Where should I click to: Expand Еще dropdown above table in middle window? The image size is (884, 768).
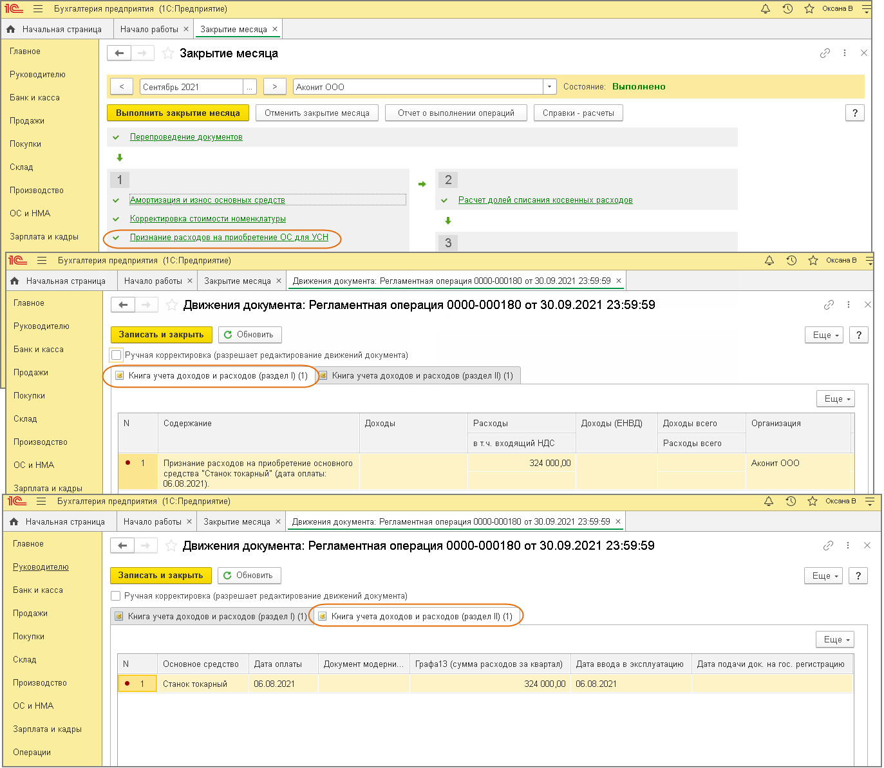coord(836,399)
